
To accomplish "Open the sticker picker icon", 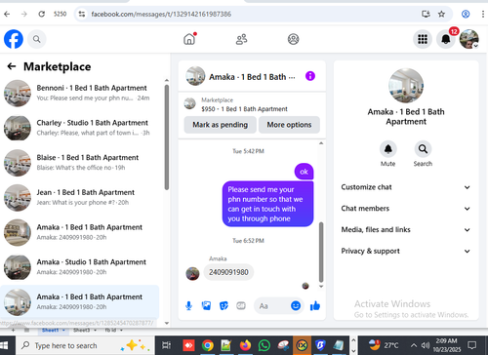I will tap(224, 306).
